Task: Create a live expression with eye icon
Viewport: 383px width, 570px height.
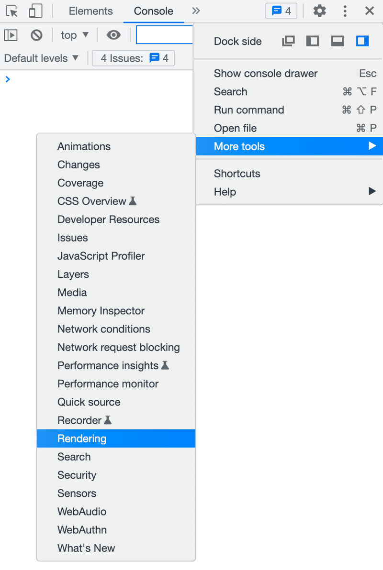Action: 113,35
